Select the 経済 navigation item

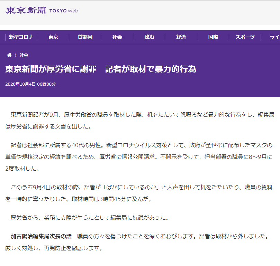coord(181,37)
